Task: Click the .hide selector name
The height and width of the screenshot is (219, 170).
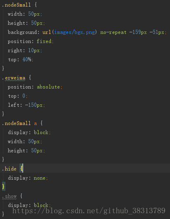Action: tap(9, 169)
